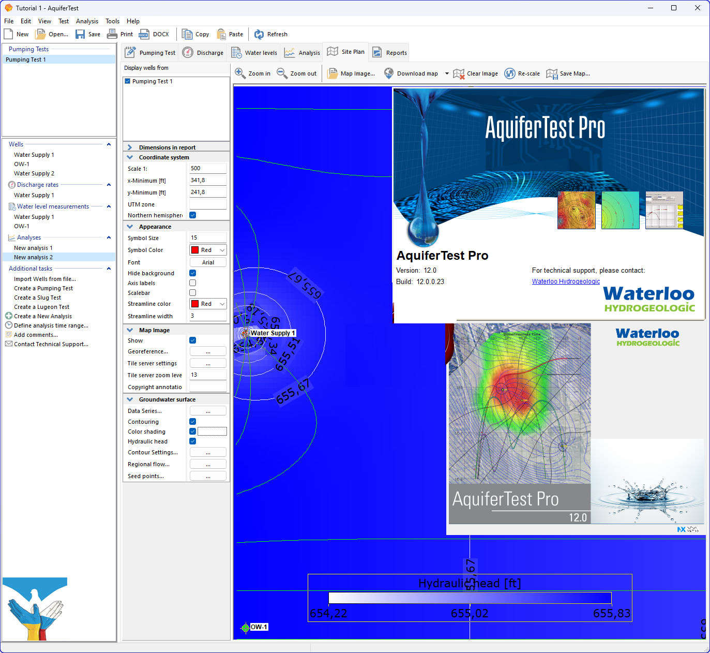Collapse the Wells group in sidebar
The height and width of the screenshot is (653, 710).
point(109,144)
